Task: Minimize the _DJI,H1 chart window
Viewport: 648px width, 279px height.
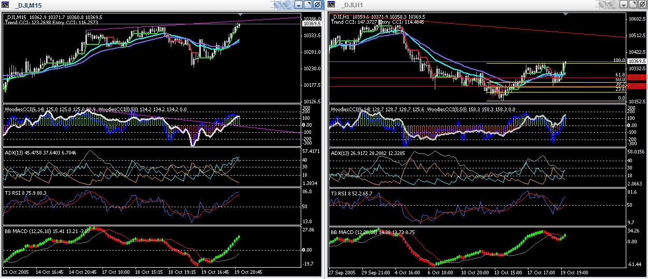Action: (625, 5)
